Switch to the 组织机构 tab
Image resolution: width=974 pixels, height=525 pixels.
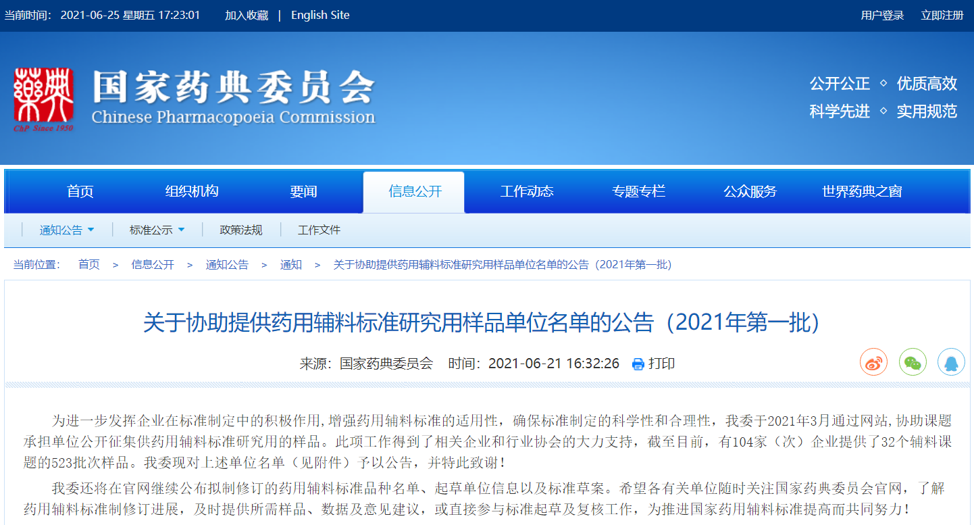pos(192,192)
